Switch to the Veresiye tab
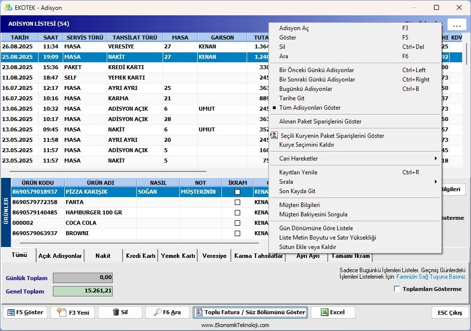Screen dimensions: 471x331 pyautogui.click(x=214, y=255)
